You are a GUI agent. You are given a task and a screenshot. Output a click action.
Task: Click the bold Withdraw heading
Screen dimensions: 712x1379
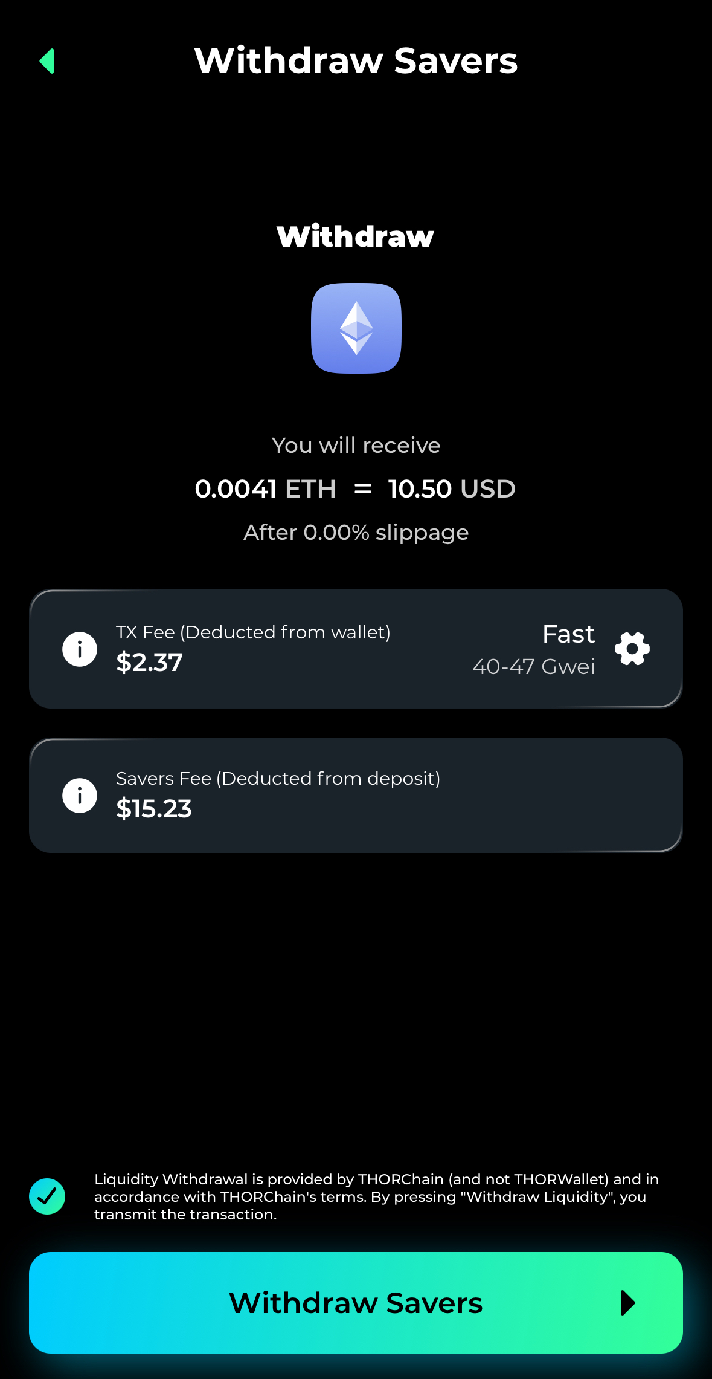point(356,236)
